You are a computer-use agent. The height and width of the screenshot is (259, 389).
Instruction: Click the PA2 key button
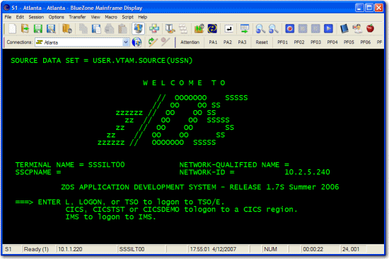[228, 42]
